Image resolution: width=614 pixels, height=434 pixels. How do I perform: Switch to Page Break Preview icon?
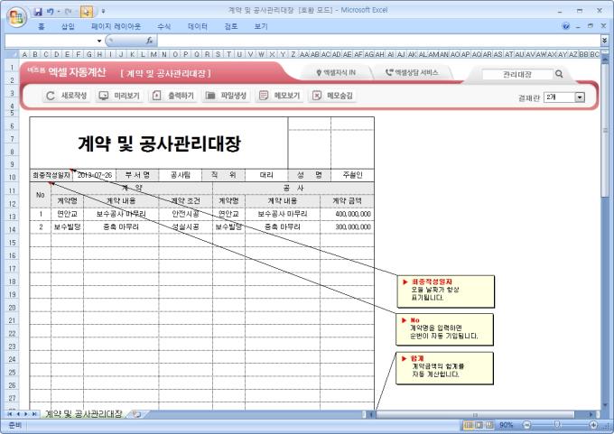pyautogui.click(x=489, y=425)
